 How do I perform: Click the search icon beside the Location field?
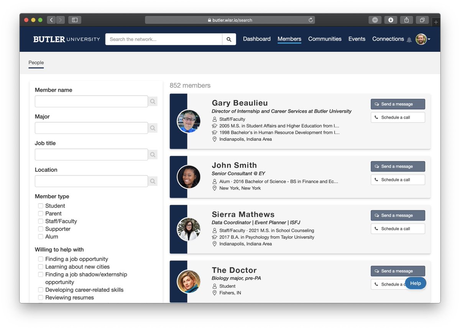point(153,181)
